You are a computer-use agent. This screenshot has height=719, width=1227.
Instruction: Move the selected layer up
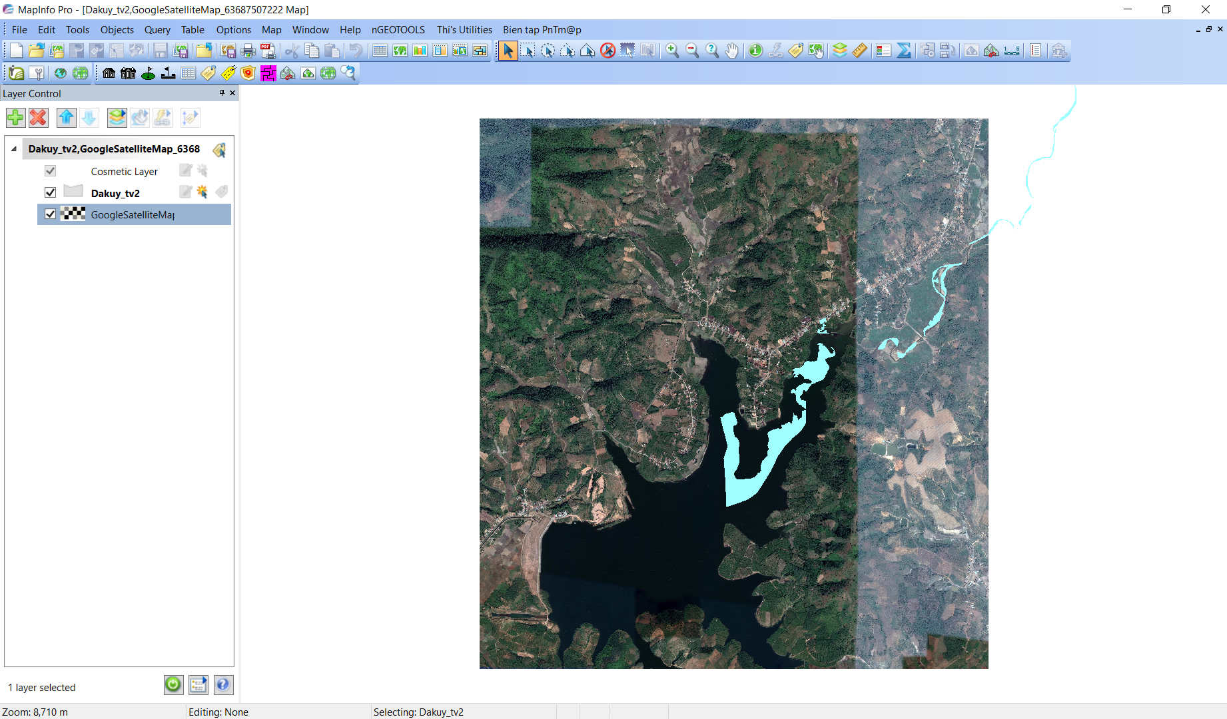click(67, 118)
